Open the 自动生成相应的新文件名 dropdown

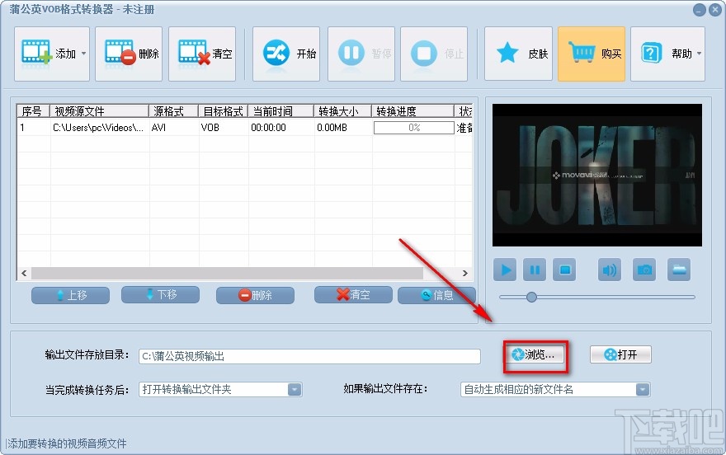[555, 389]
